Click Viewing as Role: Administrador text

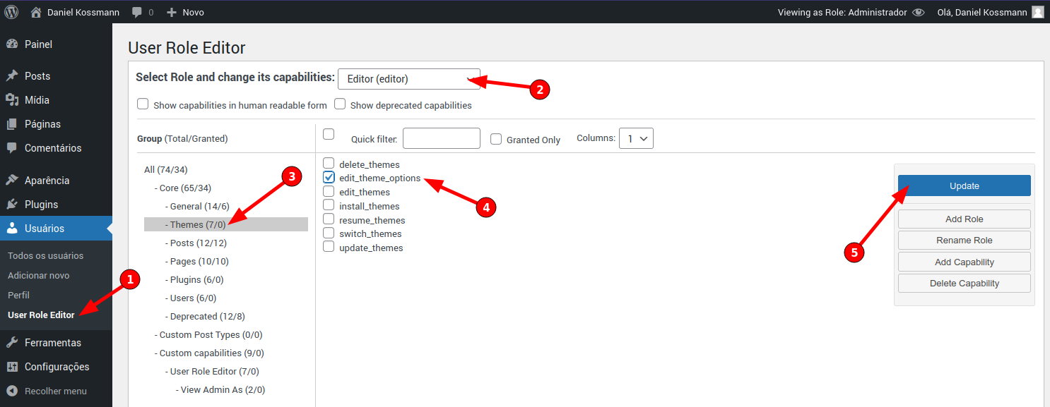[842, 12]
